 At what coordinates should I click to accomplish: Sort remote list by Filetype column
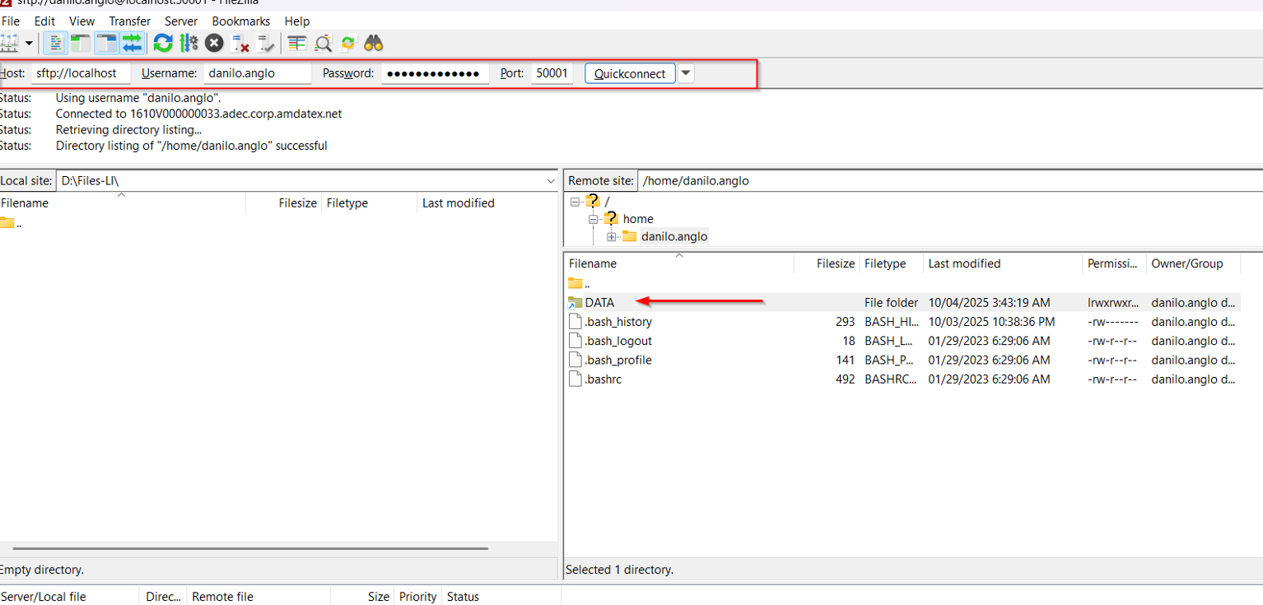coord(891,263)
